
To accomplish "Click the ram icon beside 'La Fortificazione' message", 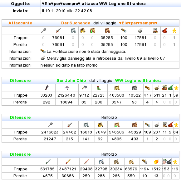I will point(43,51).
